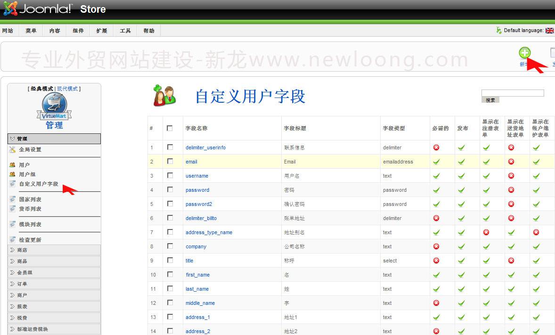
Task: Click inside the search input box
Action: coord(512,92)
